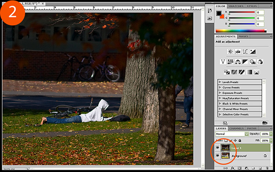275x172 pixels.
Task: Switch Adjustments panel to expanded view
Action: (x=225, y=123)
